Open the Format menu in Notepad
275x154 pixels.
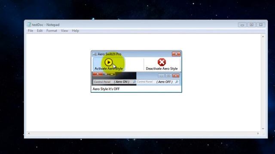pyautogui.click(x=52, y=31)
